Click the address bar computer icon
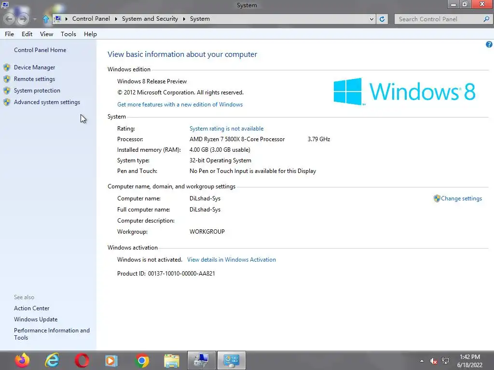The width and height of the screenshot is (494, 370). click(x=58, y=19)
